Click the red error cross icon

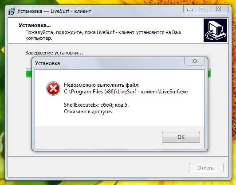tap(53, 89)
